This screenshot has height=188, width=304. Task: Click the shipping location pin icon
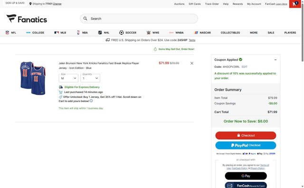tap(30, 4)
